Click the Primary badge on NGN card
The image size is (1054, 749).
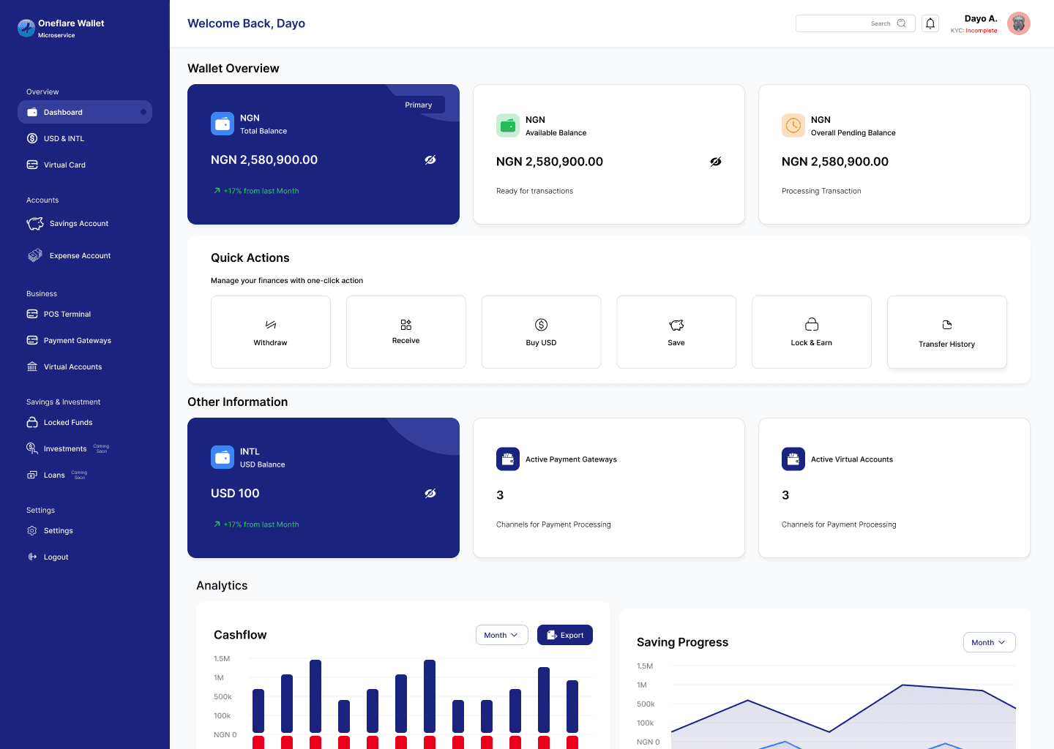[419, 105]
